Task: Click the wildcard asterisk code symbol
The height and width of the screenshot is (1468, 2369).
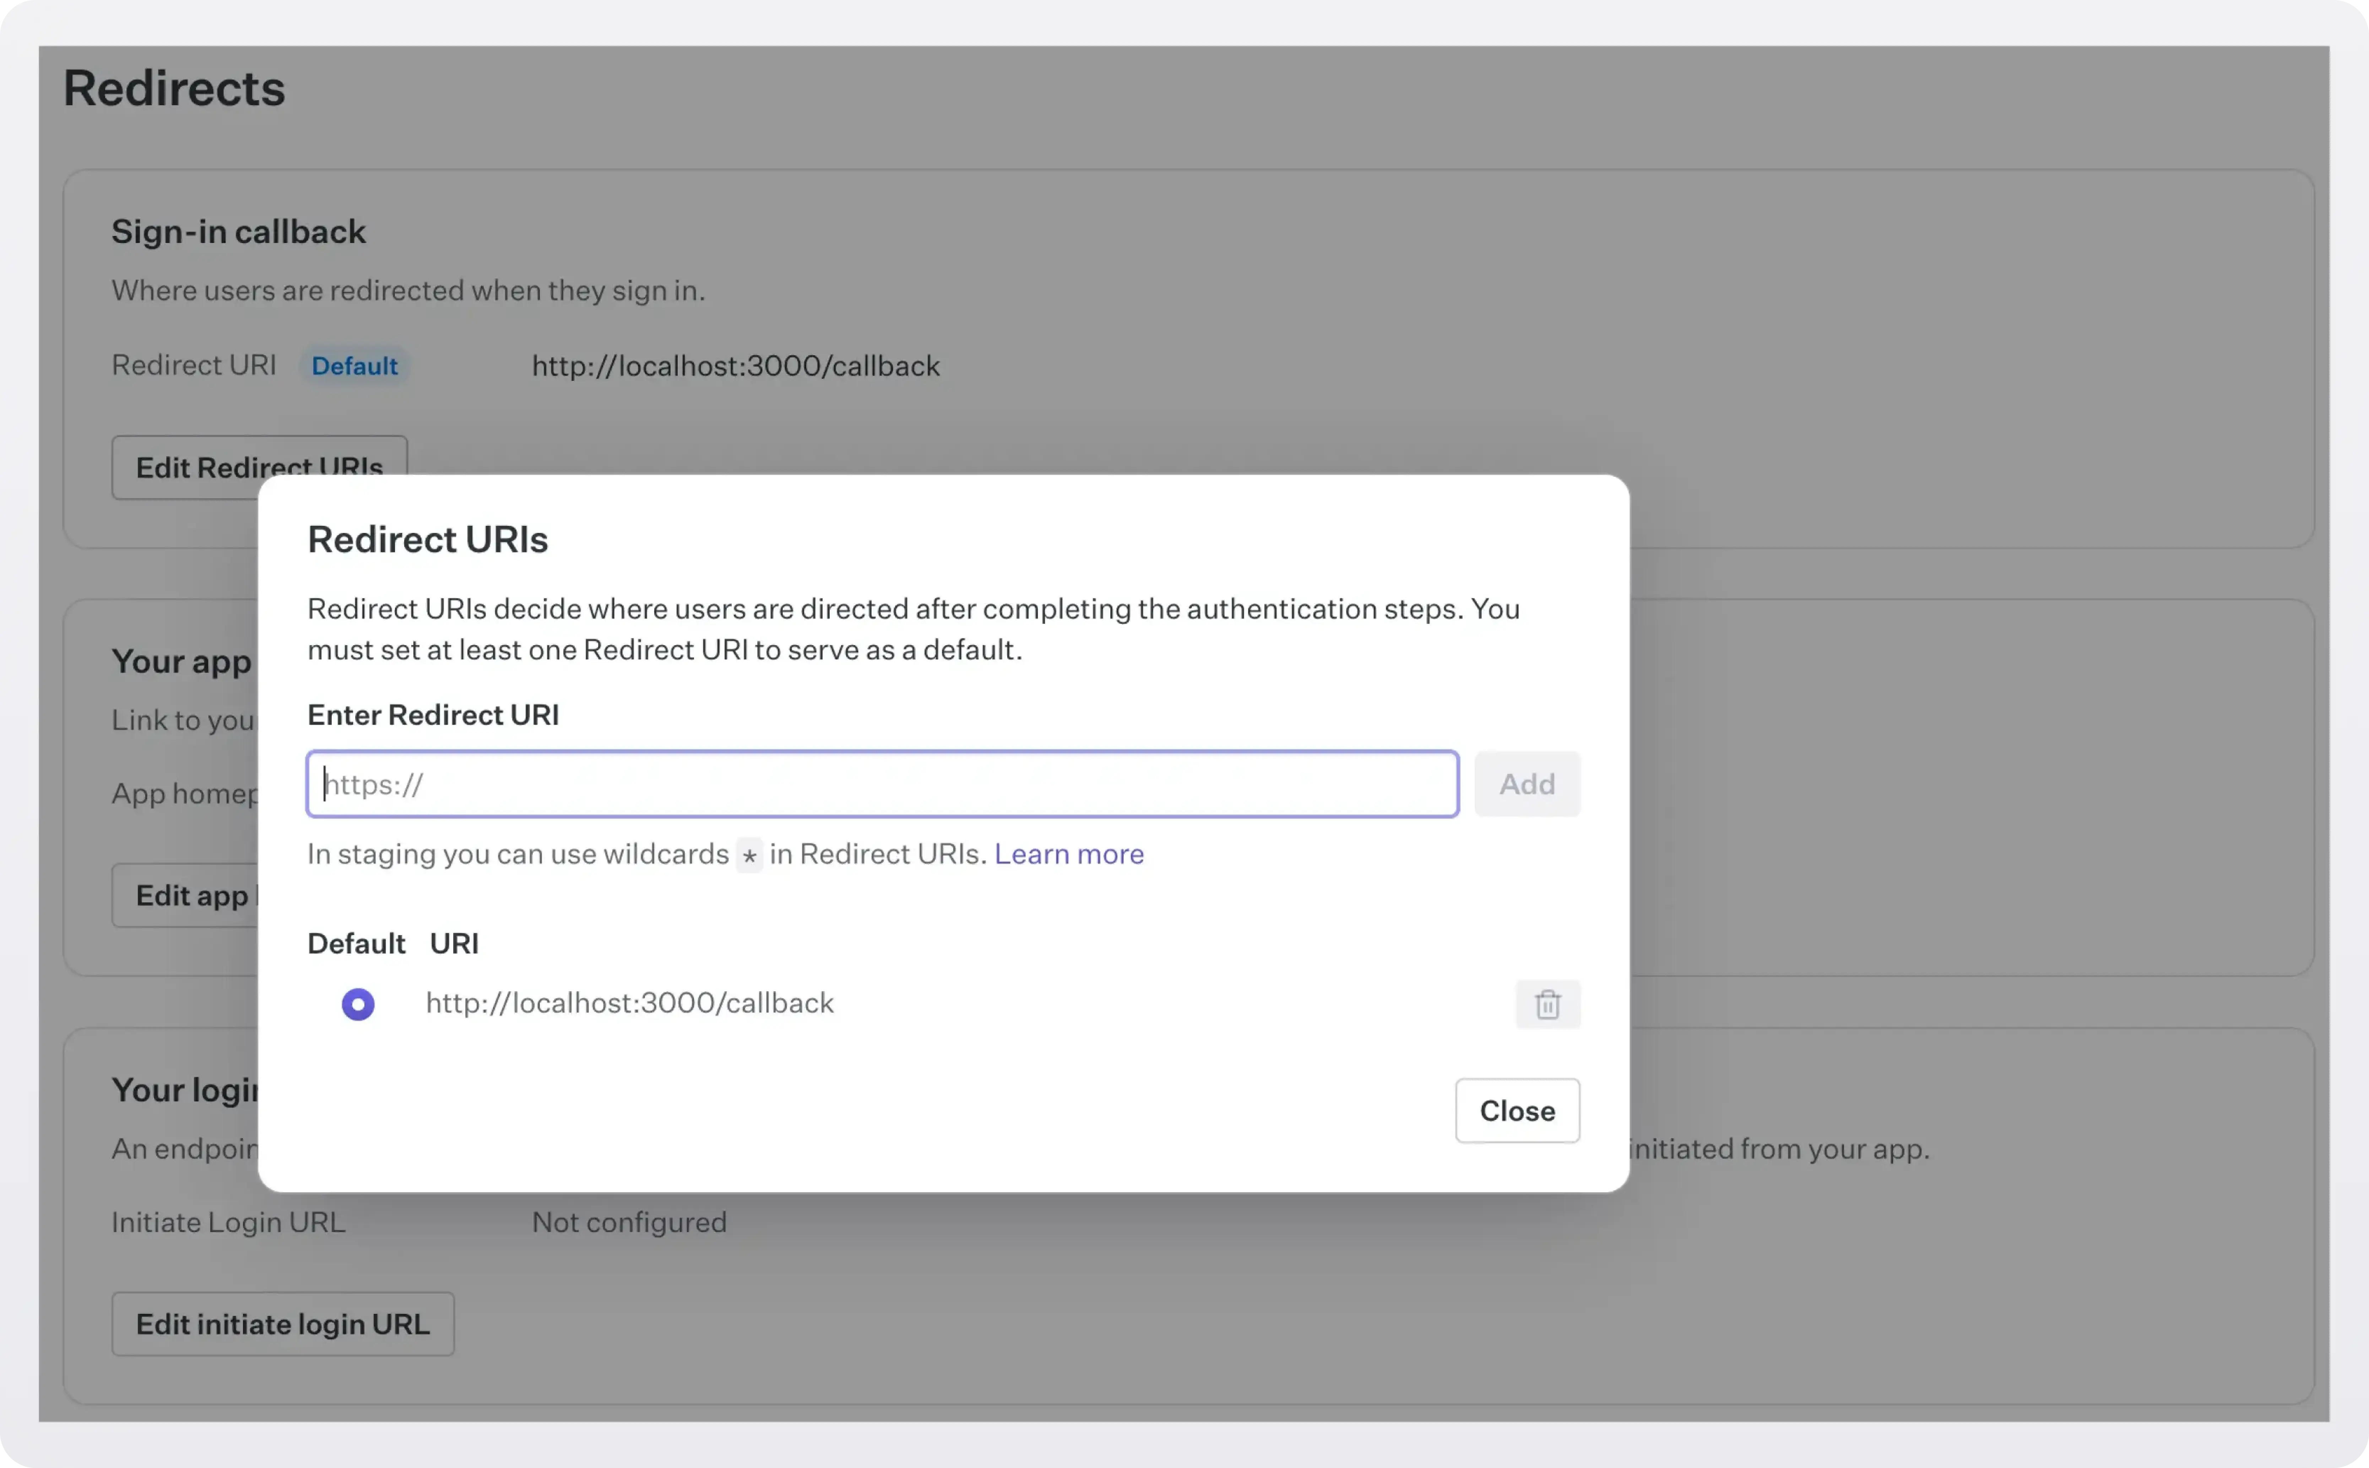Action: click(x=749, y=856)
